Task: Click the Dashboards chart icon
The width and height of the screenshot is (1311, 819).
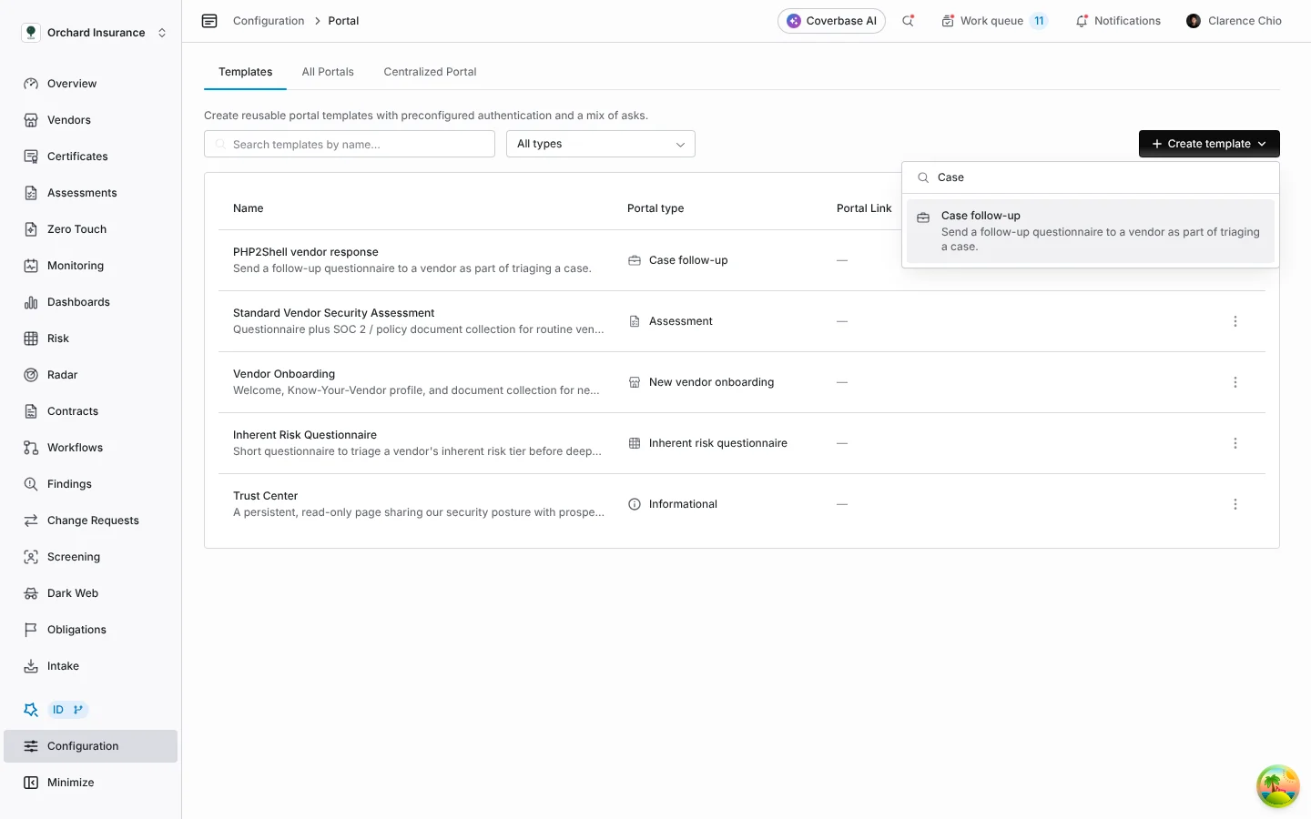Action: click(31, 302)
